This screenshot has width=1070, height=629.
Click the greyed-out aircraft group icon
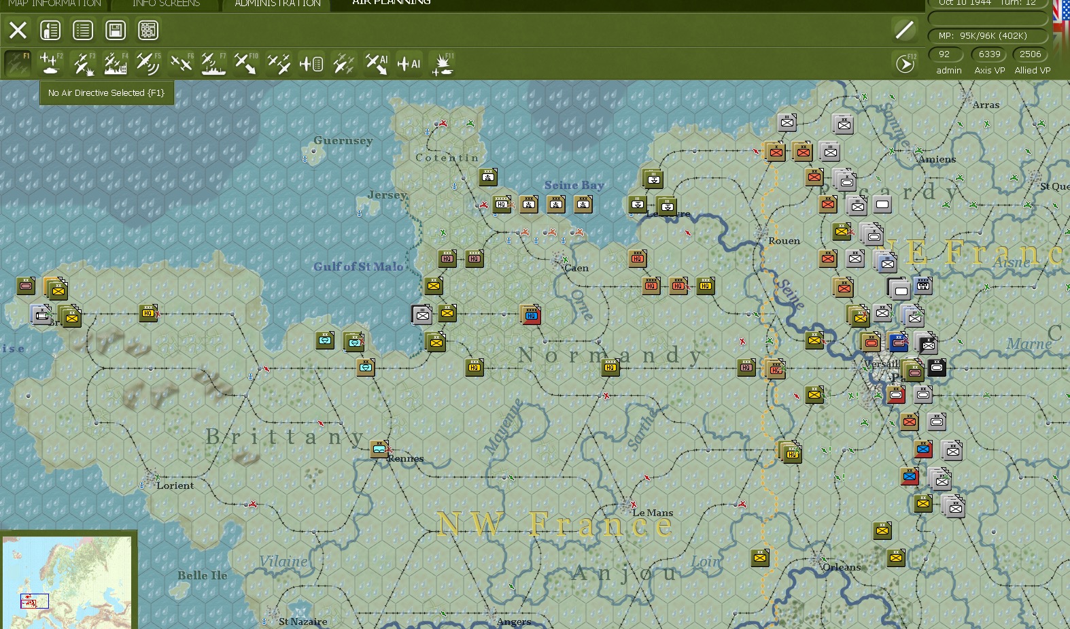coord(344,63)
